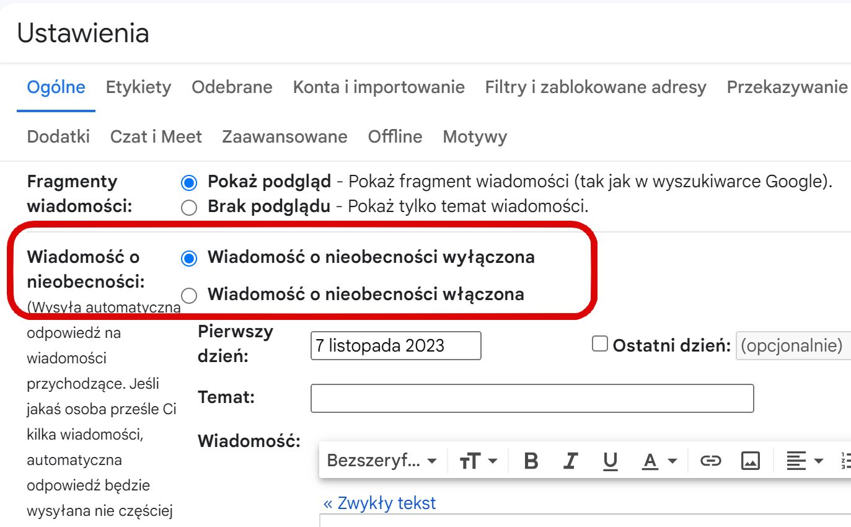Open the text color A dropdown
Image resolution: width=851 pixels, height=527 pixels.
659,461
